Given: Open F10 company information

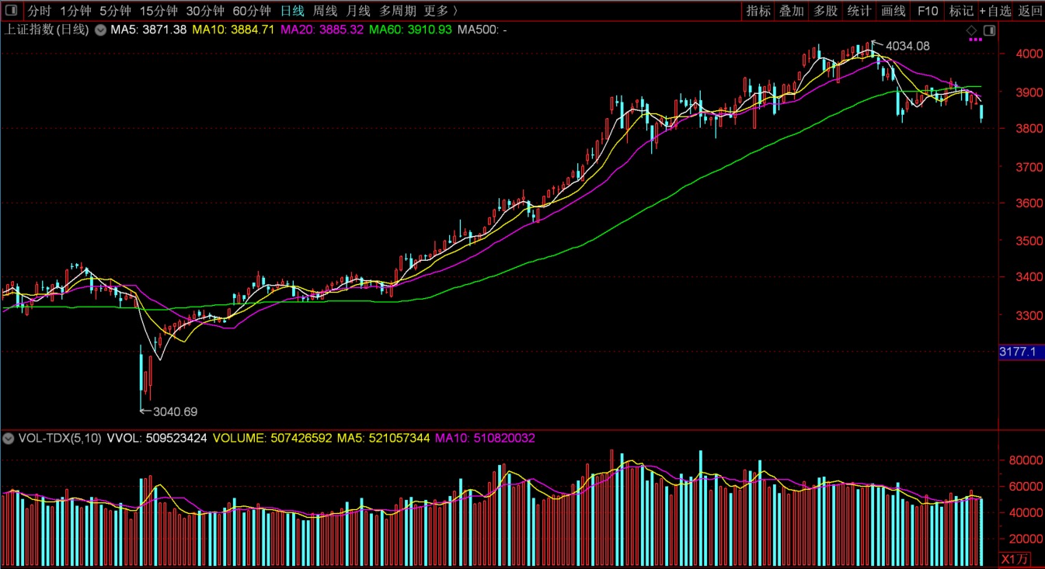Looking at the screenshot, I should [x=928, y=11].
